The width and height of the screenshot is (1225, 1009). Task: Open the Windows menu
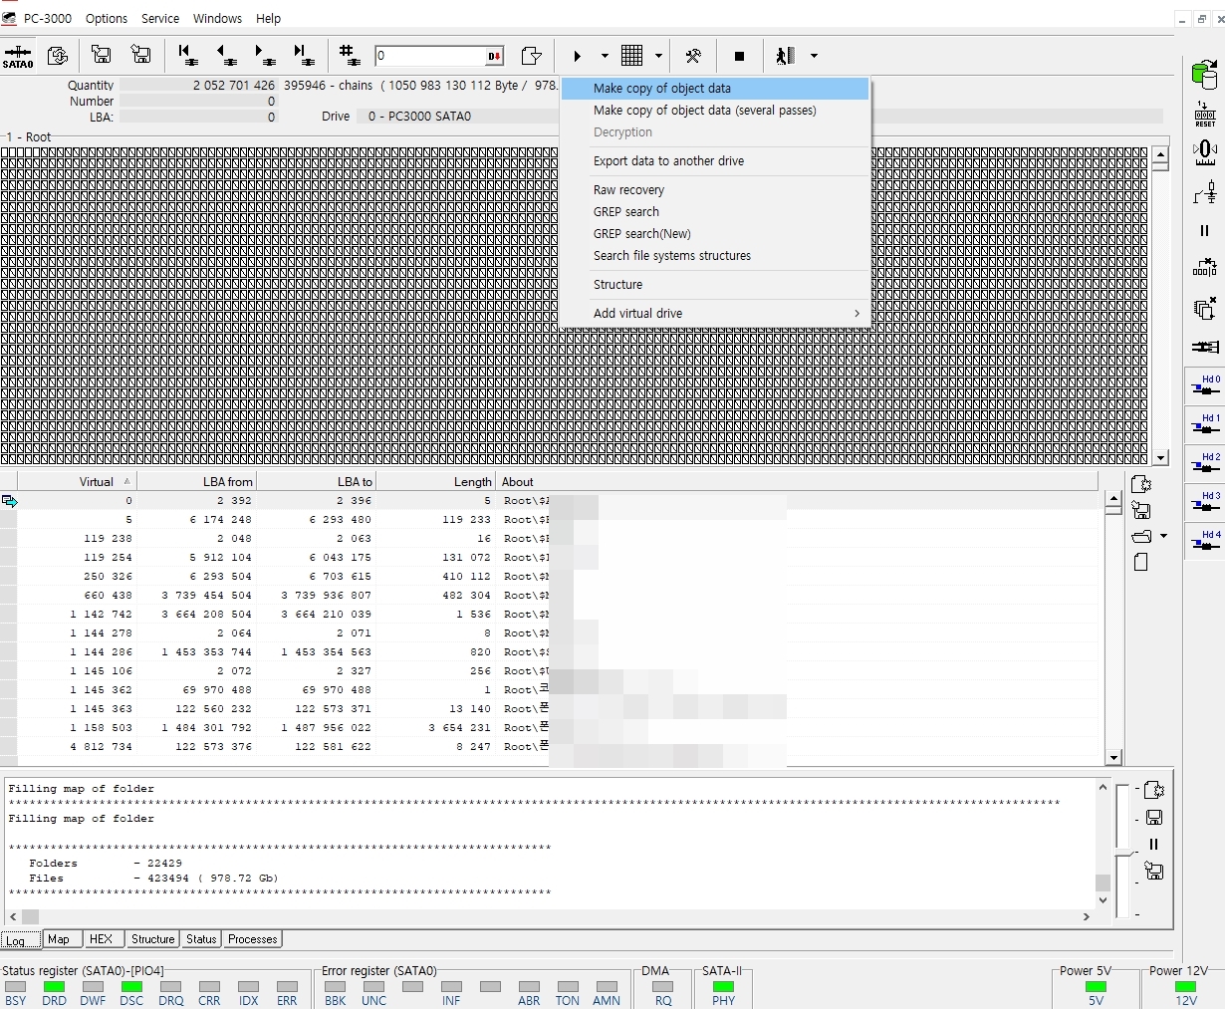[217, 18]
